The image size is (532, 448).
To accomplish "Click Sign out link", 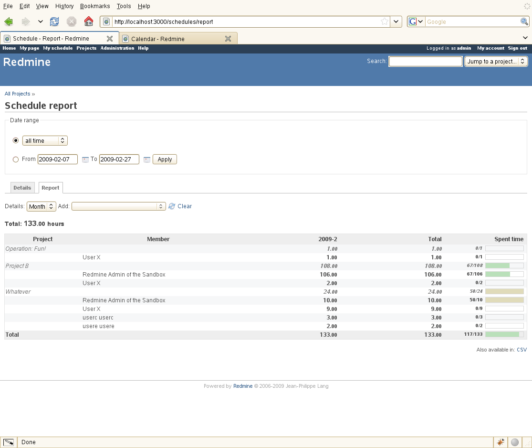I will click(x=517, y=48).
